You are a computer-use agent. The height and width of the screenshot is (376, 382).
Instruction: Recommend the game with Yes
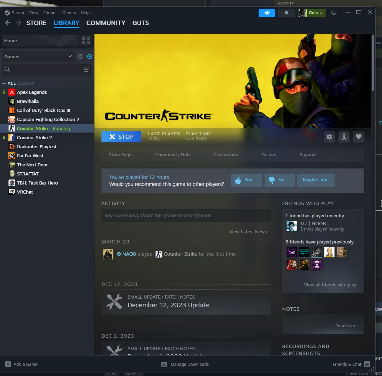pos(246,180)
